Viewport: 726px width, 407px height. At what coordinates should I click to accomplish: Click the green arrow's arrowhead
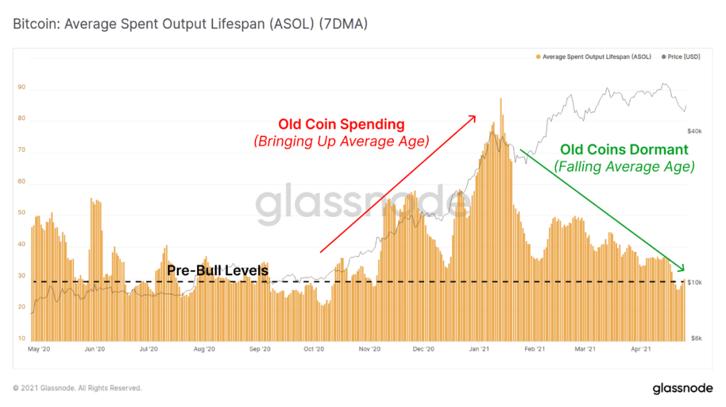click(x=680, y=268)
